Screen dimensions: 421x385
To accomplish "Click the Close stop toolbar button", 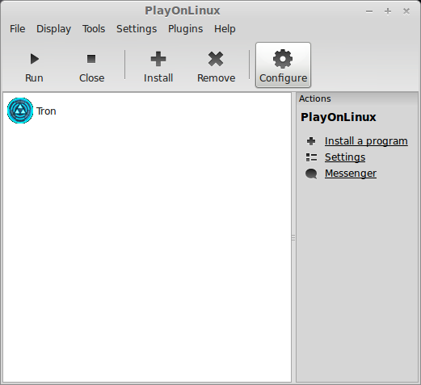I will click(x=91, y=65).
